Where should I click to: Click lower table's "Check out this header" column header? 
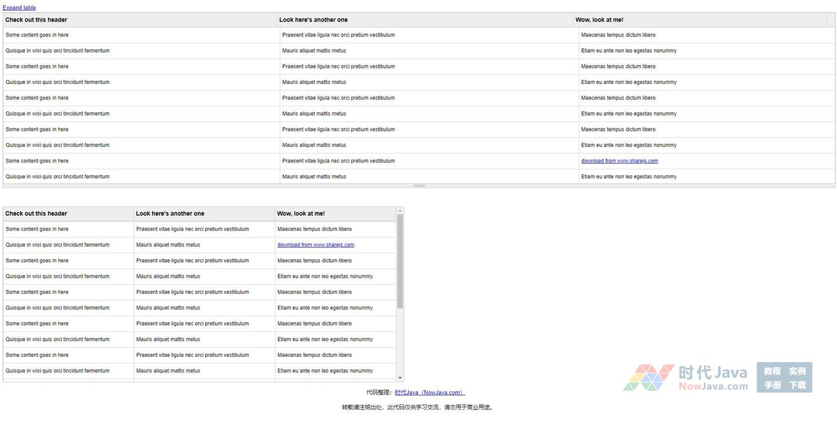coord(36,214)
